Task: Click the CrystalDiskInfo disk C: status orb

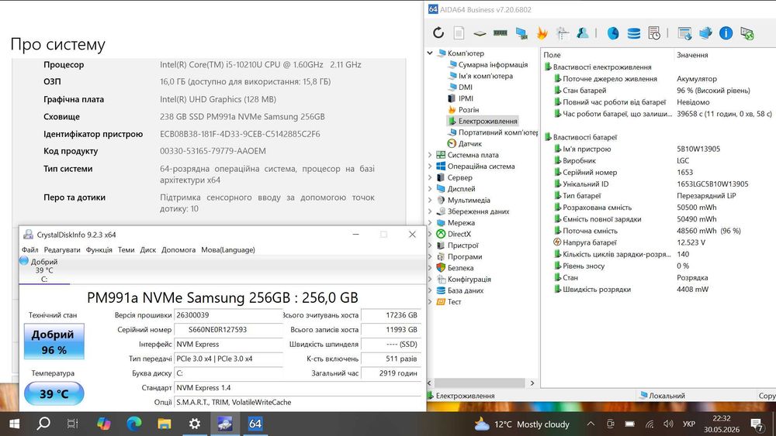Action: [24, 261]
